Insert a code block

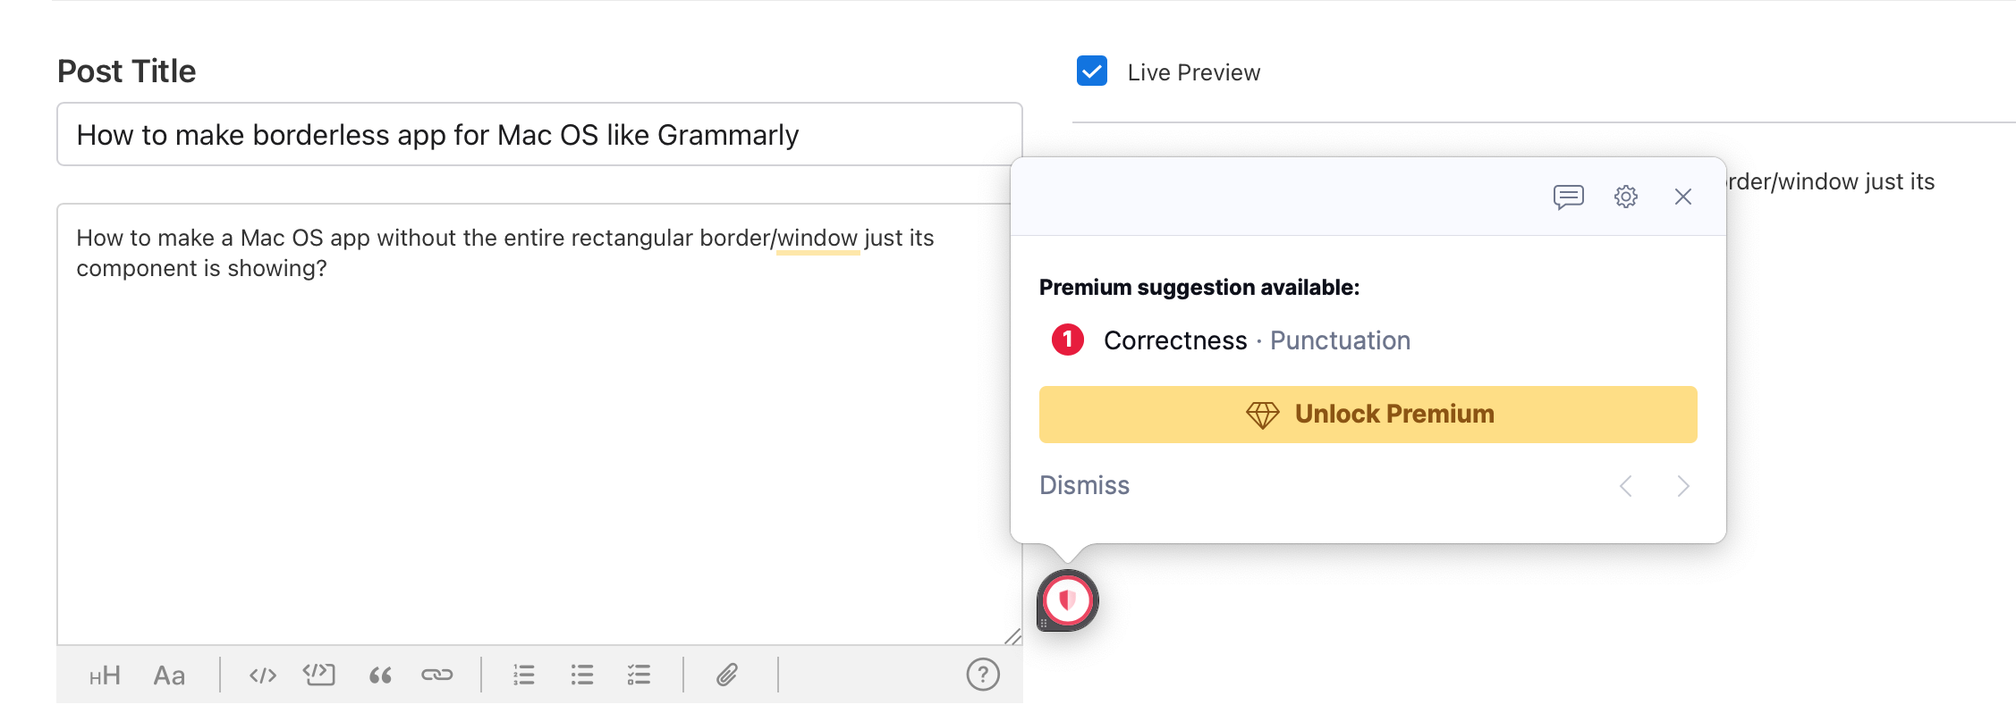click(x=319, y=675)
